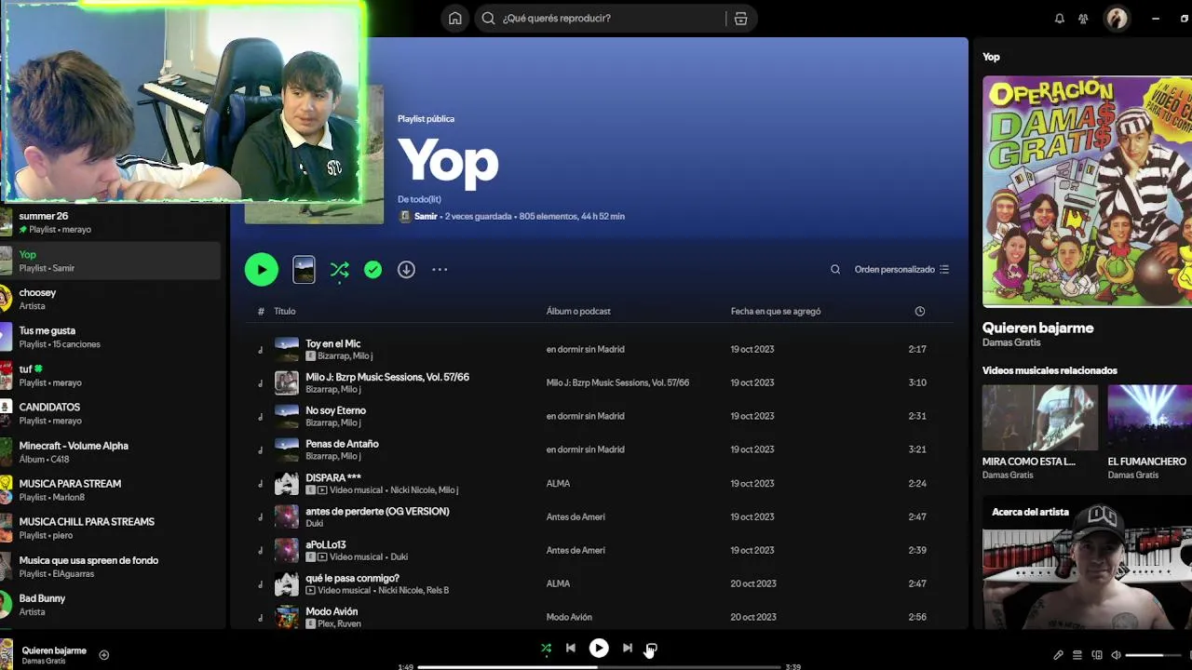The height and width of the screenshot is (670, 1192).
Task: Skip to the next track
Action: tap(628, 649)
